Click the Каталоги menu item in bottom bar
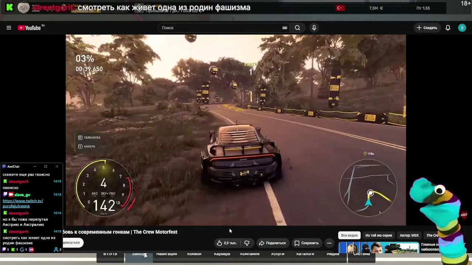 point(305,254)
